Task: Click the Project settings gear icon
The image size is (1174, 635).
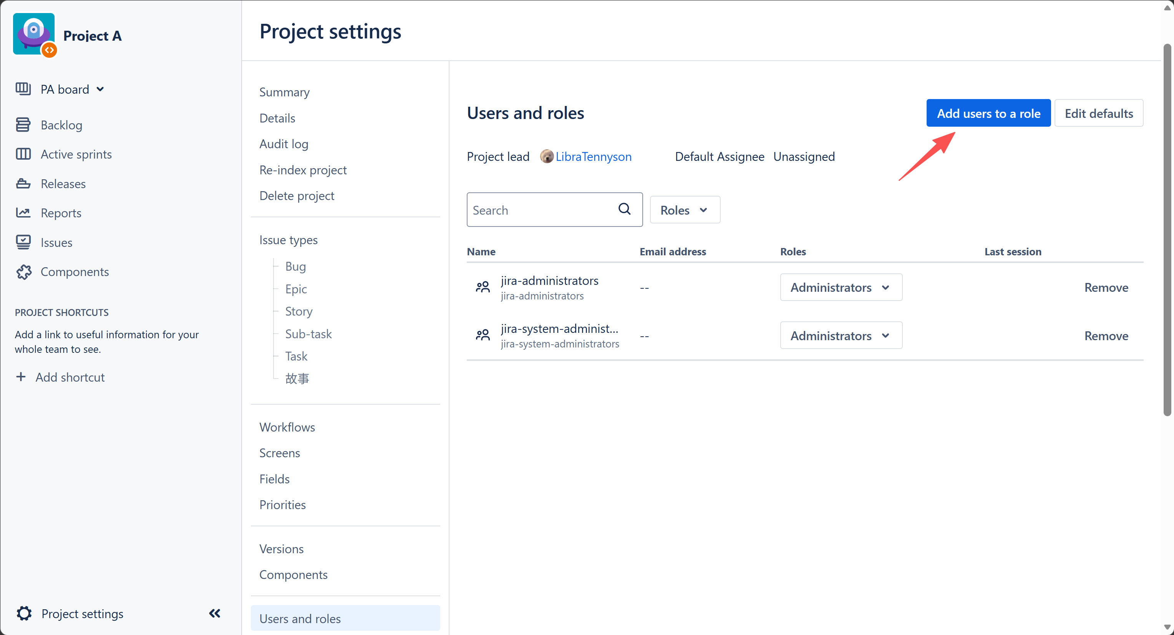Action: [24, 613]
